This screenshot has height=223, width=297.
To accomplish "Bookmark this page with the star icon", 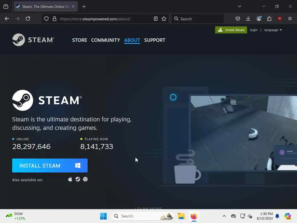I will coord(164,19).
